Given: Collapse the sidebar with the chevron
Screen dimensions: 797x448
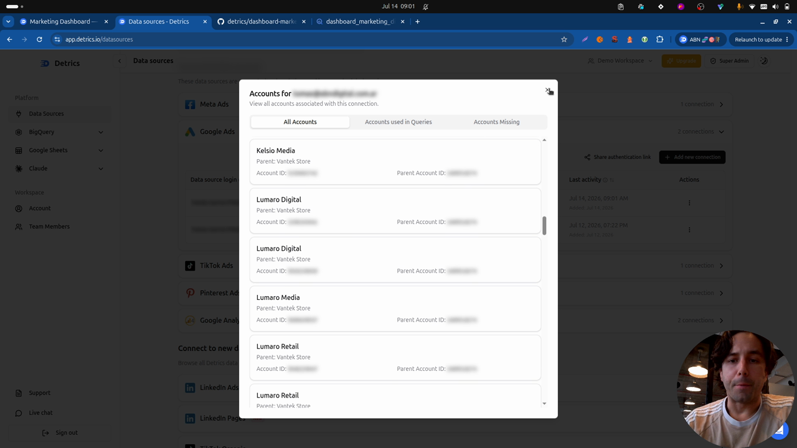Looking at the screenshot, I should click(120, 61).
